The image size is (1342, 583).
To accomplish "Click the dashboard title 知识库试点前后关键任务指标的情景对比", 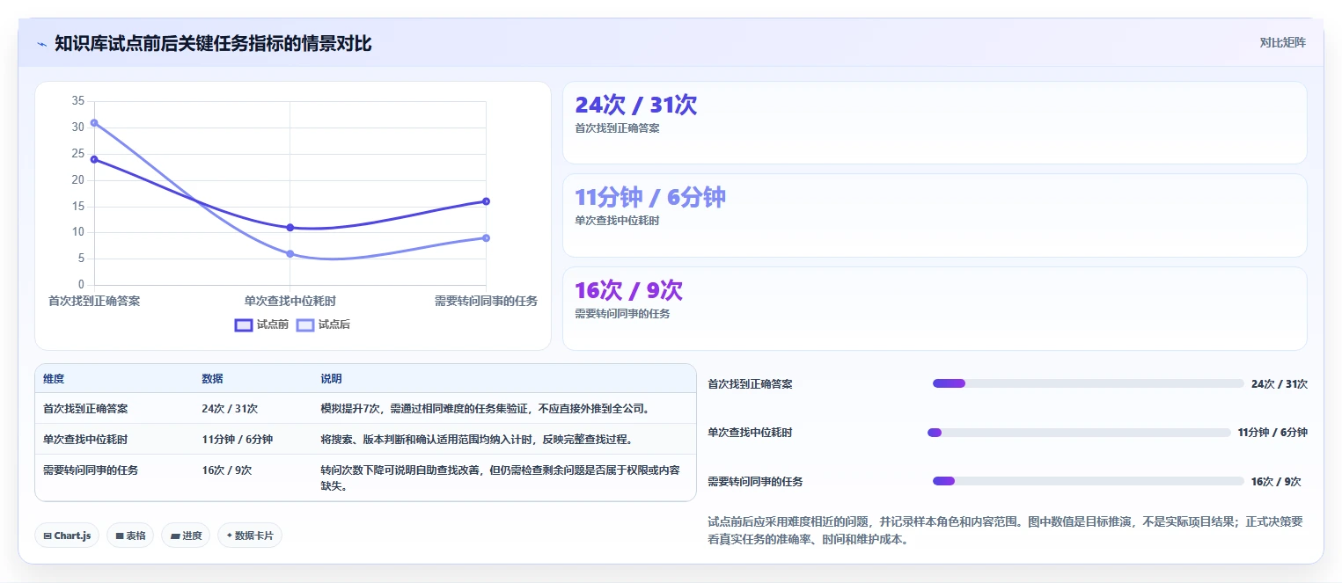I will tap(213, 43).
